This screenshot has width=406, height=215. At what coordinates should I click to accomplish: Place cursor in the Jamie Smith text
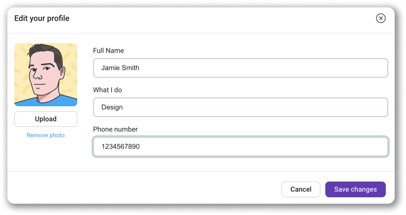click(120, 68)
